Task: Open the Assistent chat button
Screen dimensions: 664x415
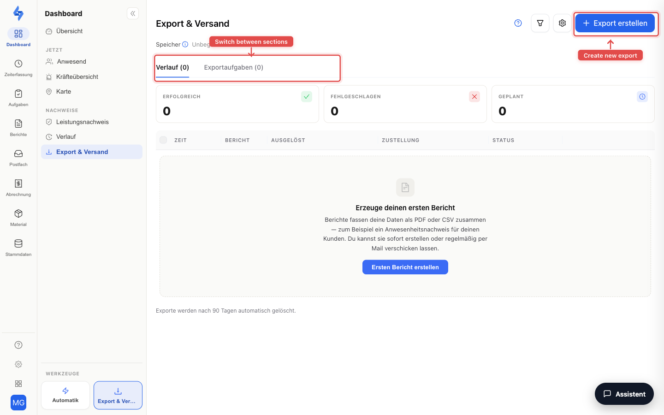Action: tap(624, 394)
